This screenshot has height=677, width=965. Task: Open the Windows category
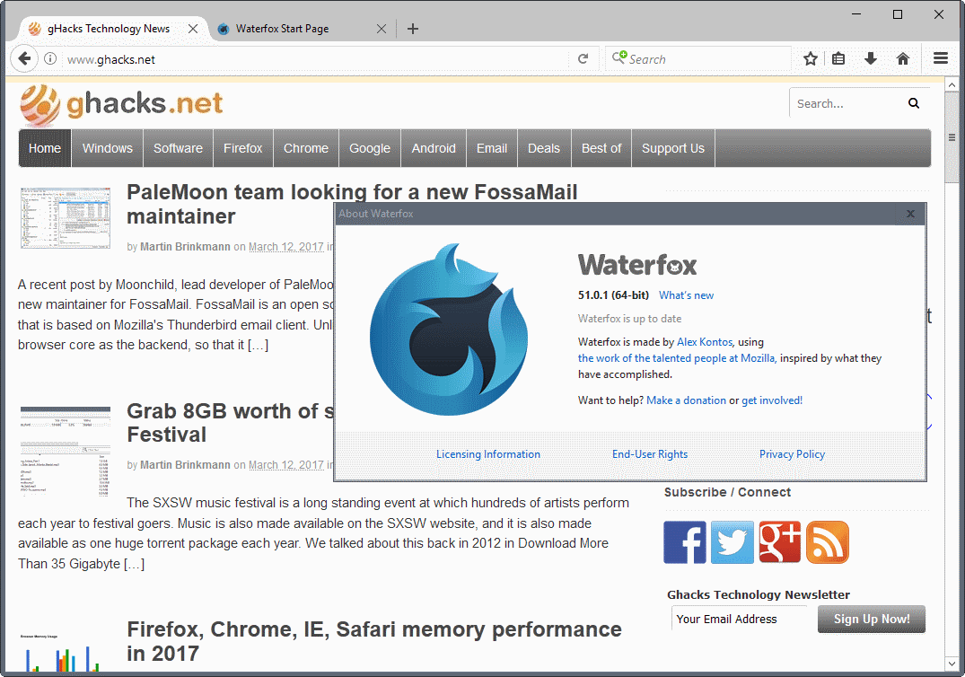click(108, 148)
